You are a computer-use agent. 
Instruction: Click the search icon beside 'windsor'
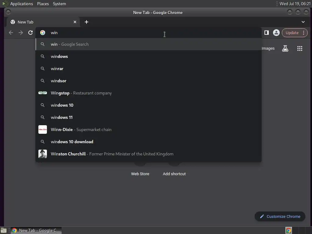click(x=43, y=80)
